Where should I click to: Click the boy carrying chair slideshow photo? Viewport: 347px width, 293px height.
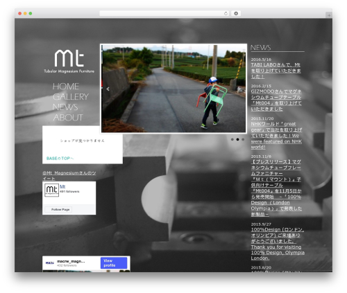click(x=173, y=89)
